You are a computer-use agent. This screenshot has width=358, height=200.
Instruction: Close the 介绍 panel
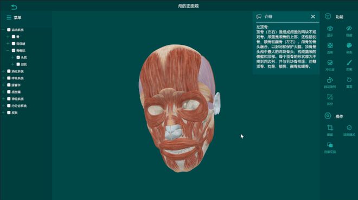tap(313, 17)
